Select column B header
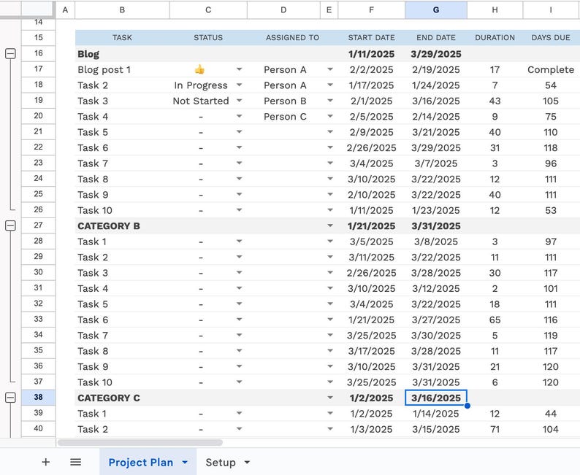This screenshot has height=475, width=580. coord(122,10)
